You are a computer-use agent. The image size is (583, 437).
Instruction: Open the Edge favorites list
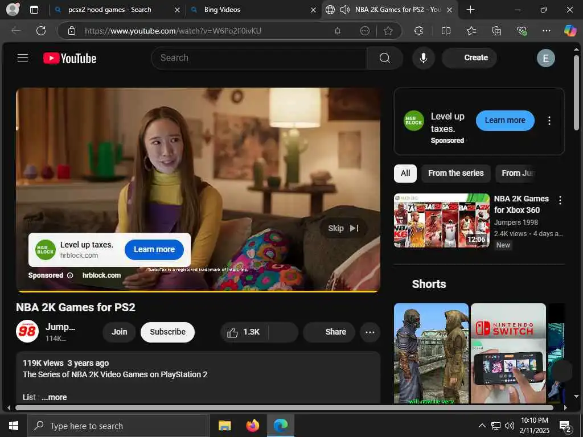coord(471,31)
